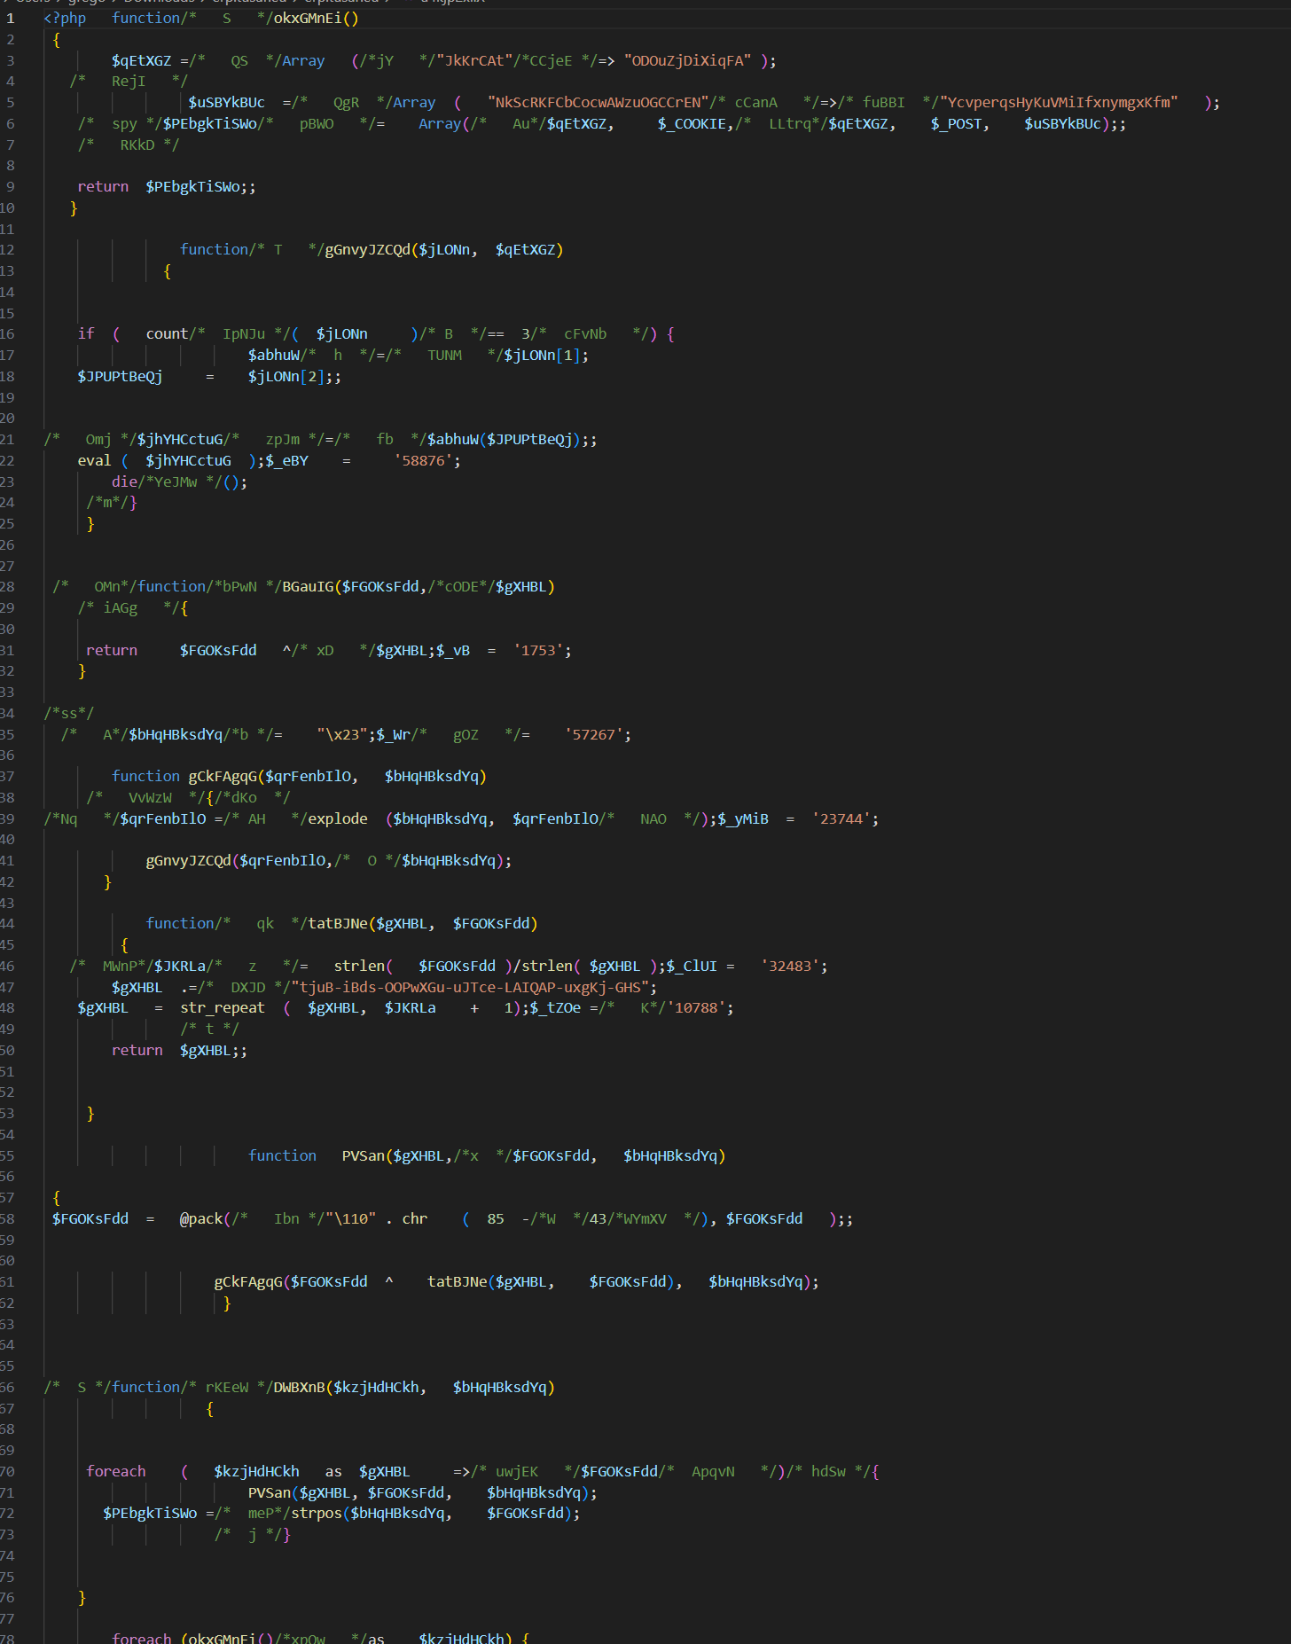Click the BGauIG function name
The width and height of the screenshot is (1291, 1644).
[308, 586]
